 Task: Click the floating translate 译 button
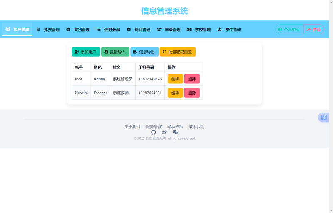coord(324,117)
